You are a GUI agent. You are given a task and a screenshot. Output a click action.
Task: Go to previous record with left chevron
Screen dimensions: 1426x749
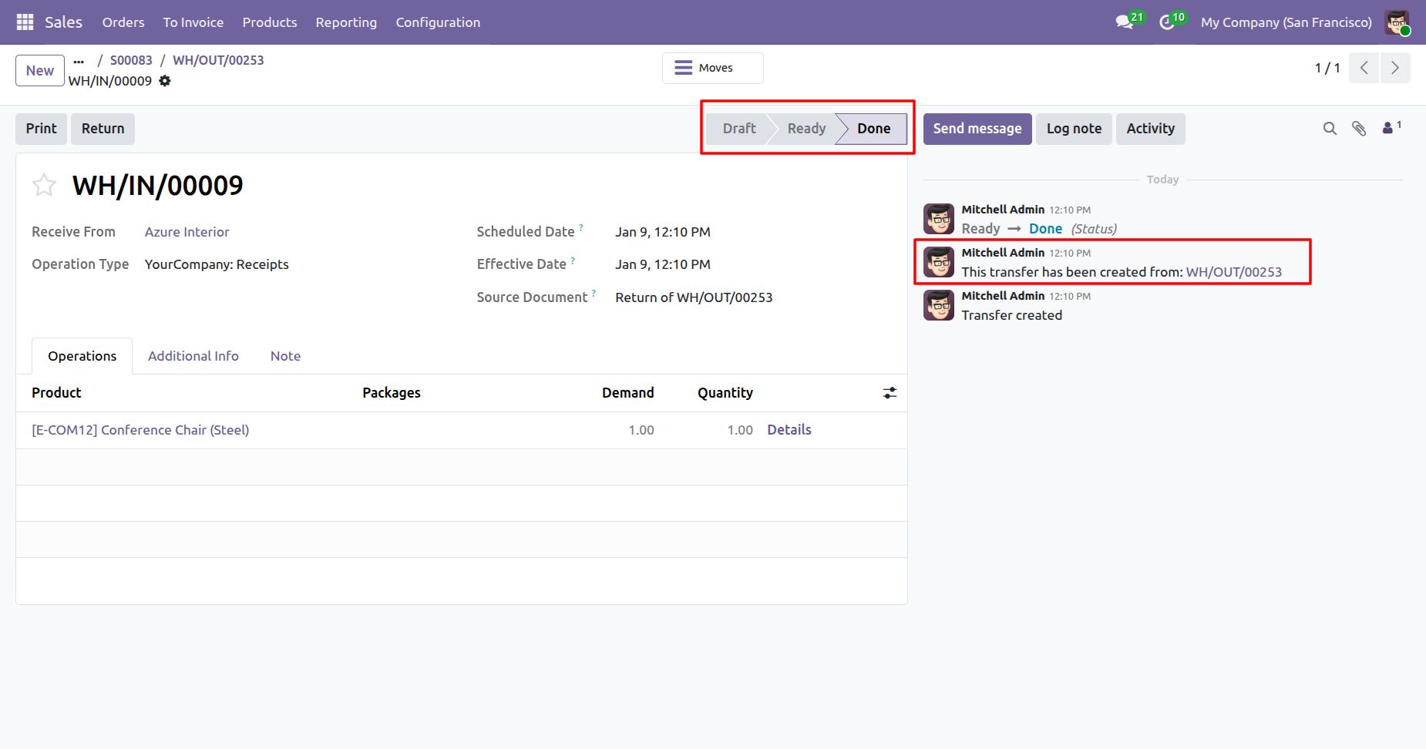point(1364,68)
